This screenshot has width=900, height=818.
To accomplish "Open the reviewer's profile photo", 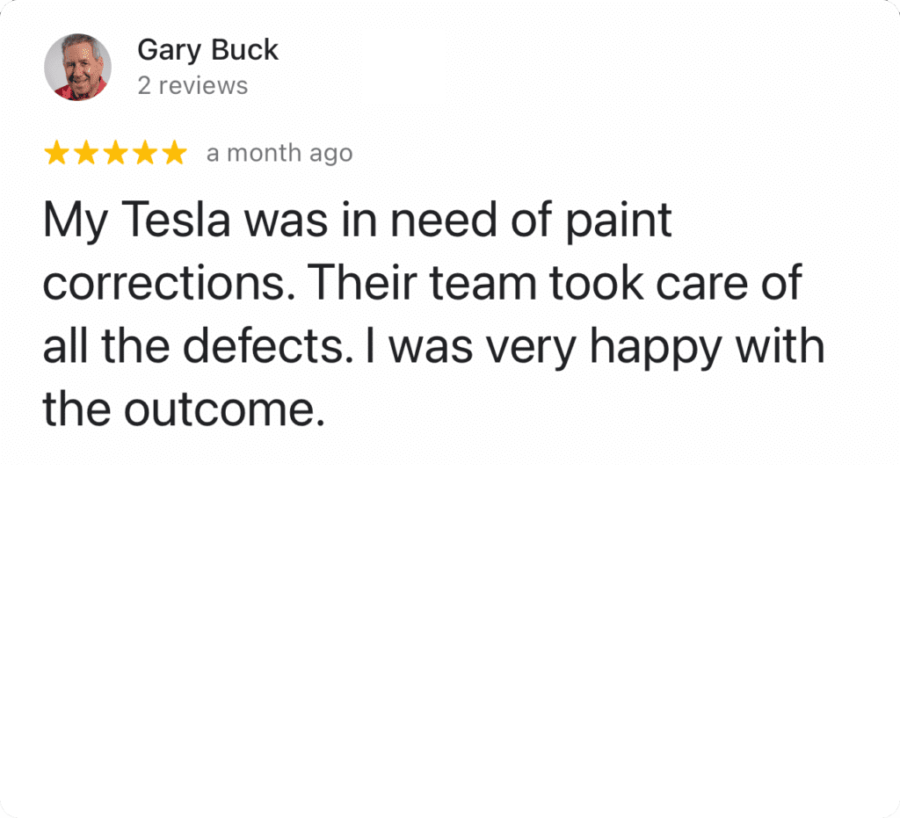I will [77, 67].
